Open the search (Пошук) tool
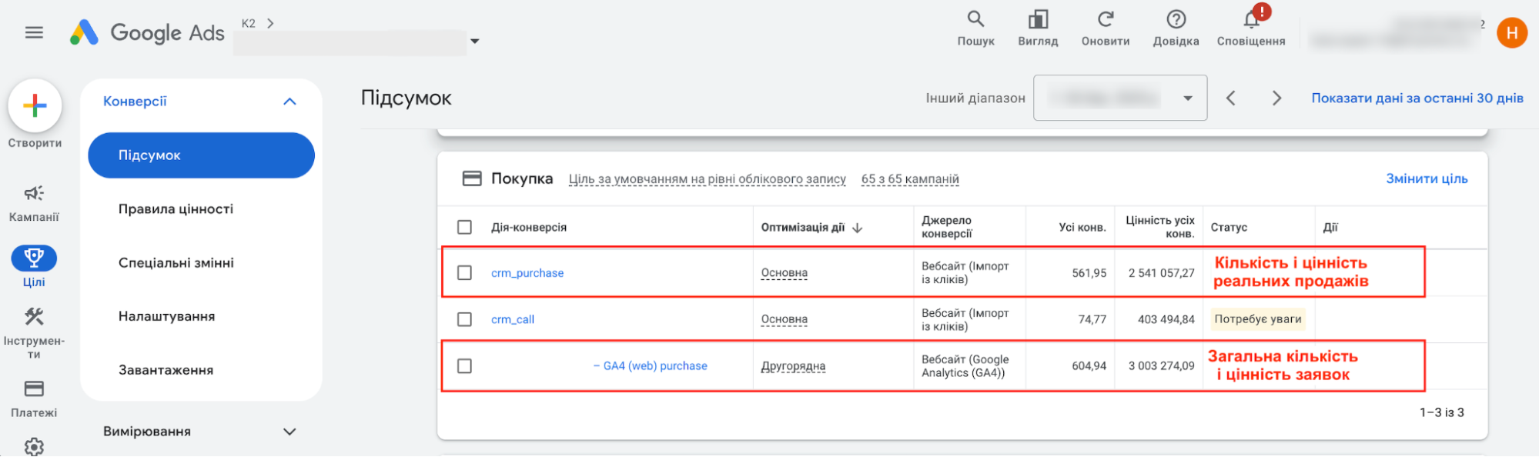This screenshot has width=1539, height=457. click(975, 28)
